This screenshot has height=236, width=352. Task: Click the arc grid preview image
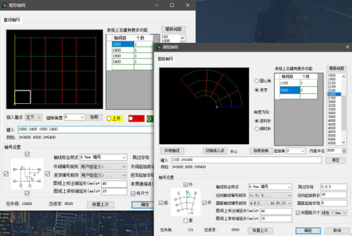tap(204, 106)
